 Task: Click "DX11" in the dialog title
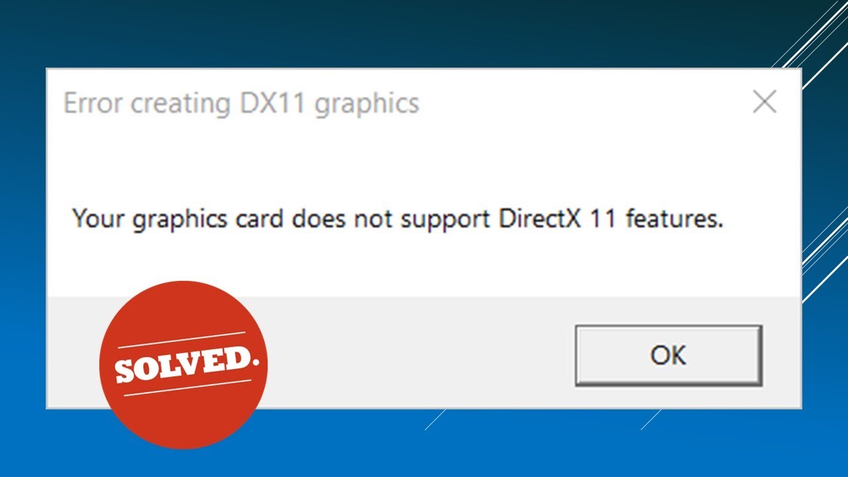(x=270, y=103)
